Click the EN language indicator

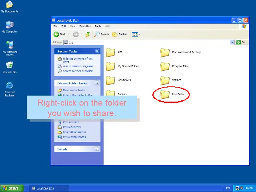(x=228, y=188)
